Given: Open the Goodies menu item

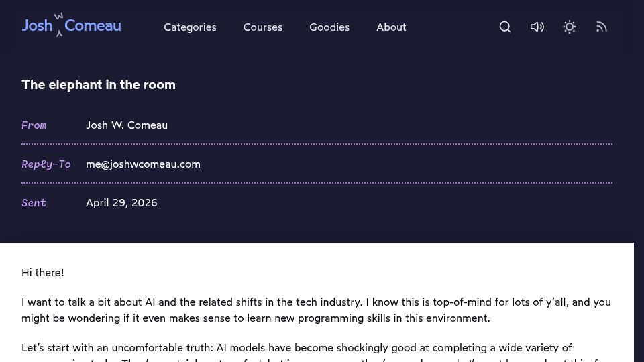Looking at the screenshot, I should click(x=329, y=27).
